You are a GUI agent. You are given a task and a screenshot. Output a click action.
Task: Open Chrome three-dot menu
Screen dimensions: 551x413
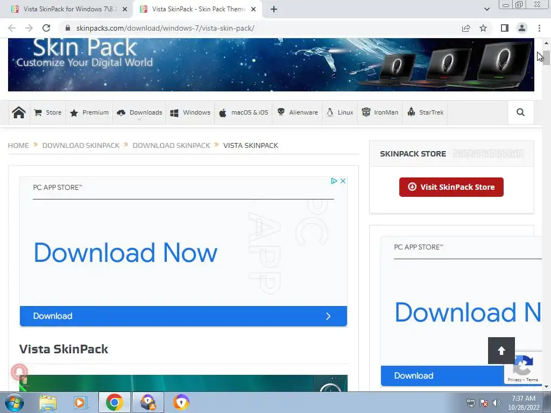tap(539, 28)
